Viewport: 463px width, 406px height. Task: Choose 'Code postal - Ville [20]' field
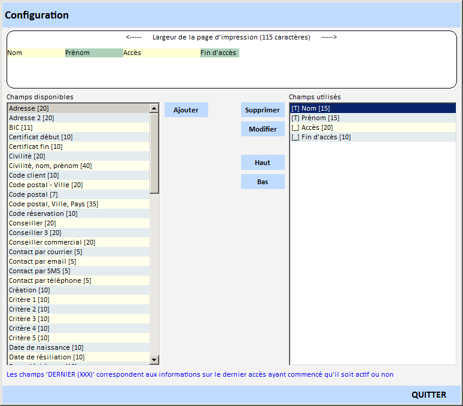[x=78, y=185]
